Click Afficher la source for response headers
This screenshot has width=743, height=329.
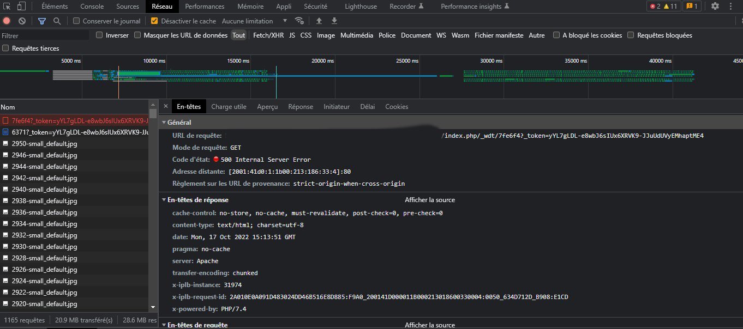tap(430, 200)
